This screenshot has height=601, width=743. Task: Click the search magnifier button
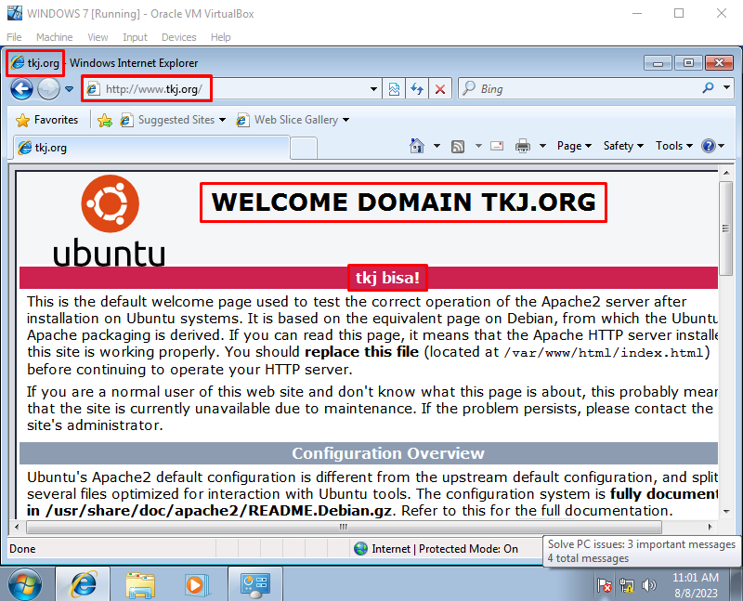(708, 88)
